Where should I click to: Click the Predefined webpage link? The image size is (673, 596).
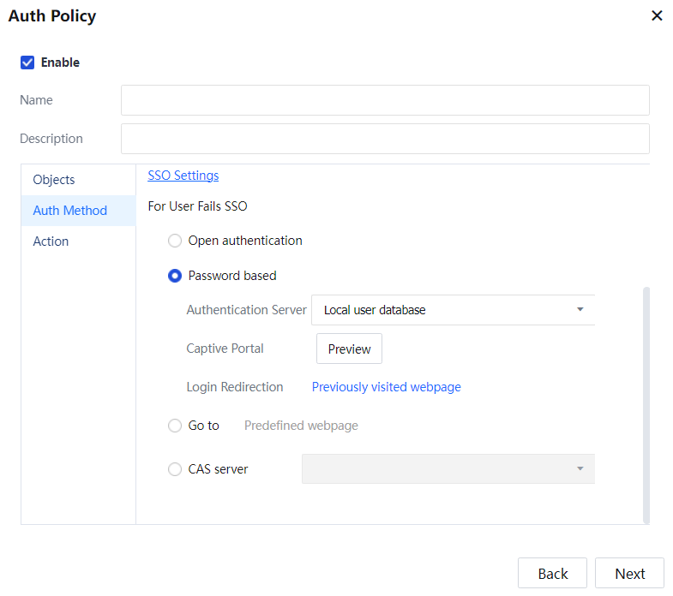[301, 426]
